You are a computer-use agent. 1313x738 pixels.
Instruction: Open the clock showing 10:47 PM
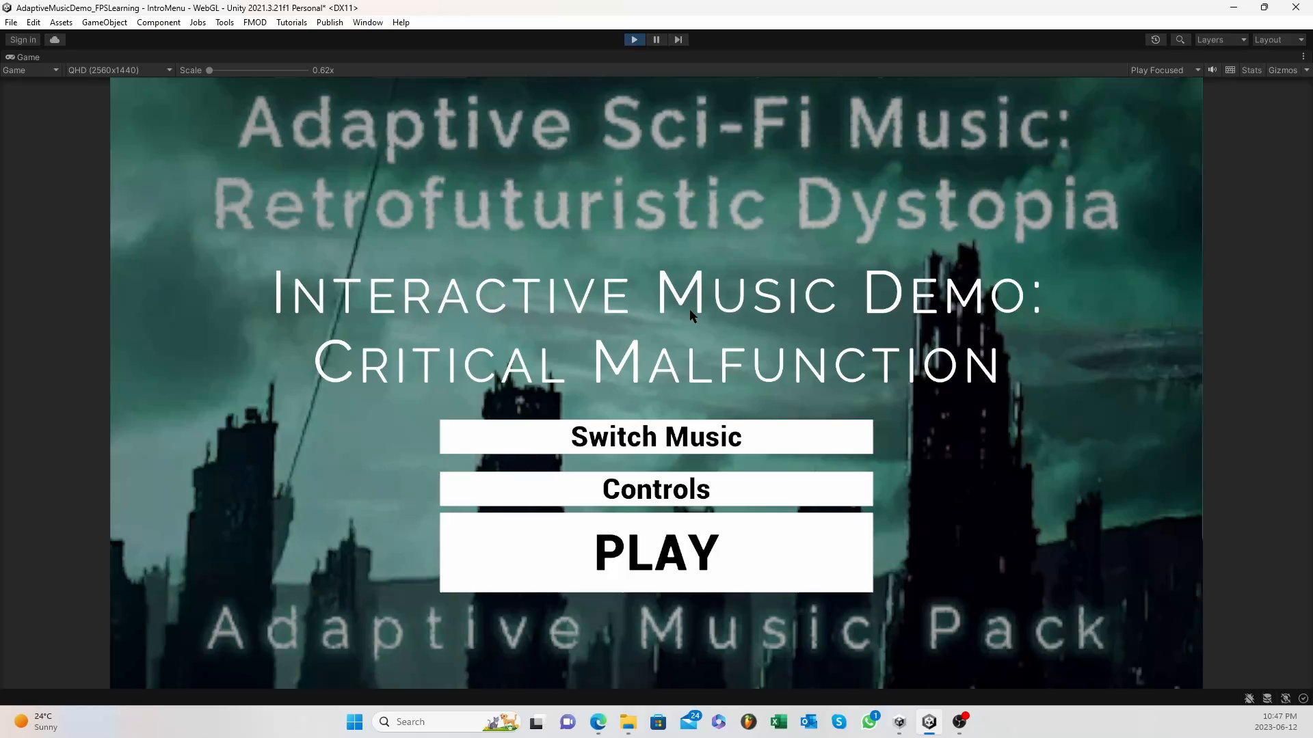1276,722
